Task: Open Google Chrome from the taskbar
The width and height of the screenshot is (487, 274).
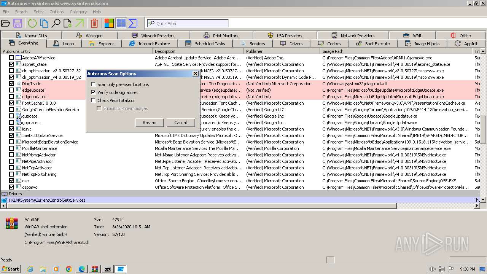Action: pyautogui.click(x=69, y=269)
